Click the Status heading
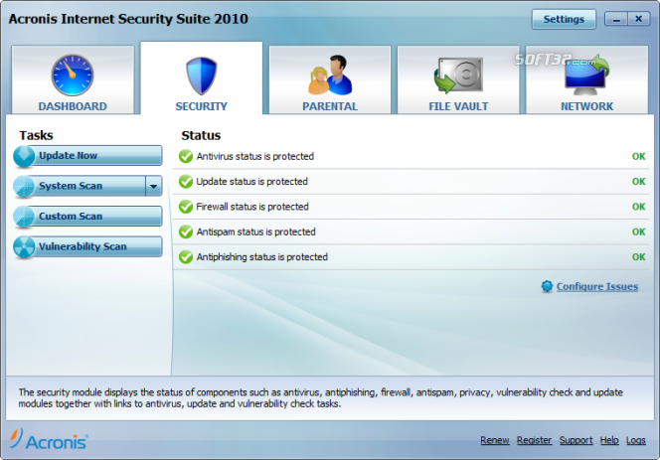Viewport: 660px width, 460px height. tap(201, 135)
